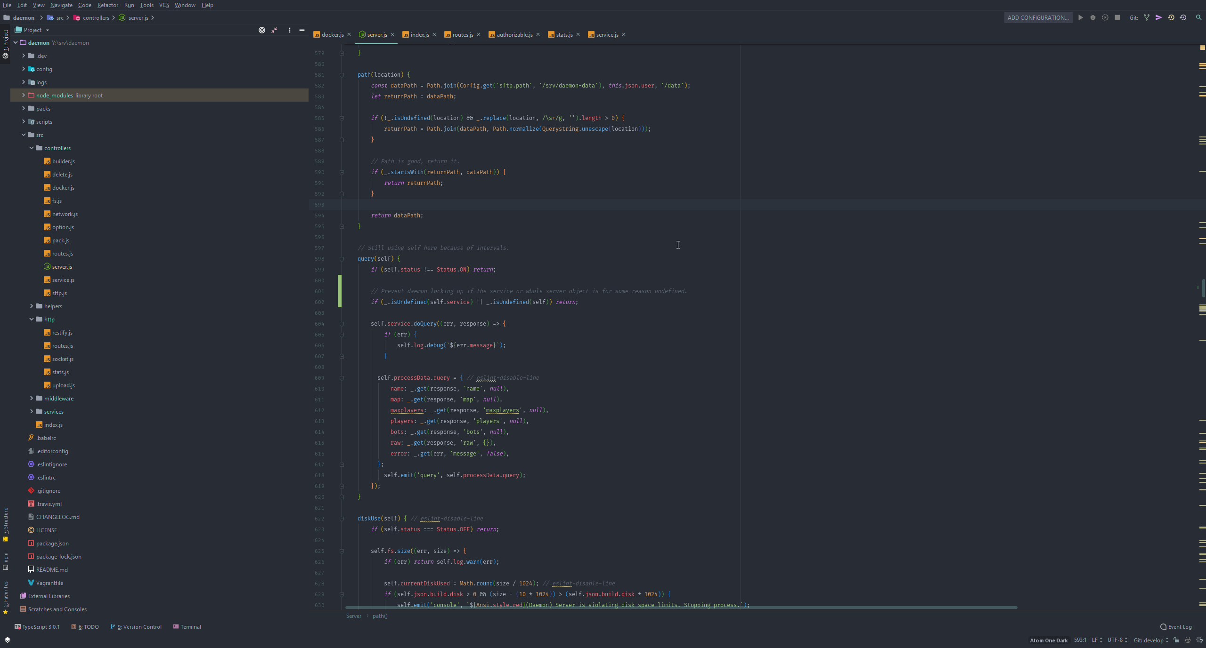Open the Event Log
This screenshot has width=1206, height=648.
(x=1176, y=627)
